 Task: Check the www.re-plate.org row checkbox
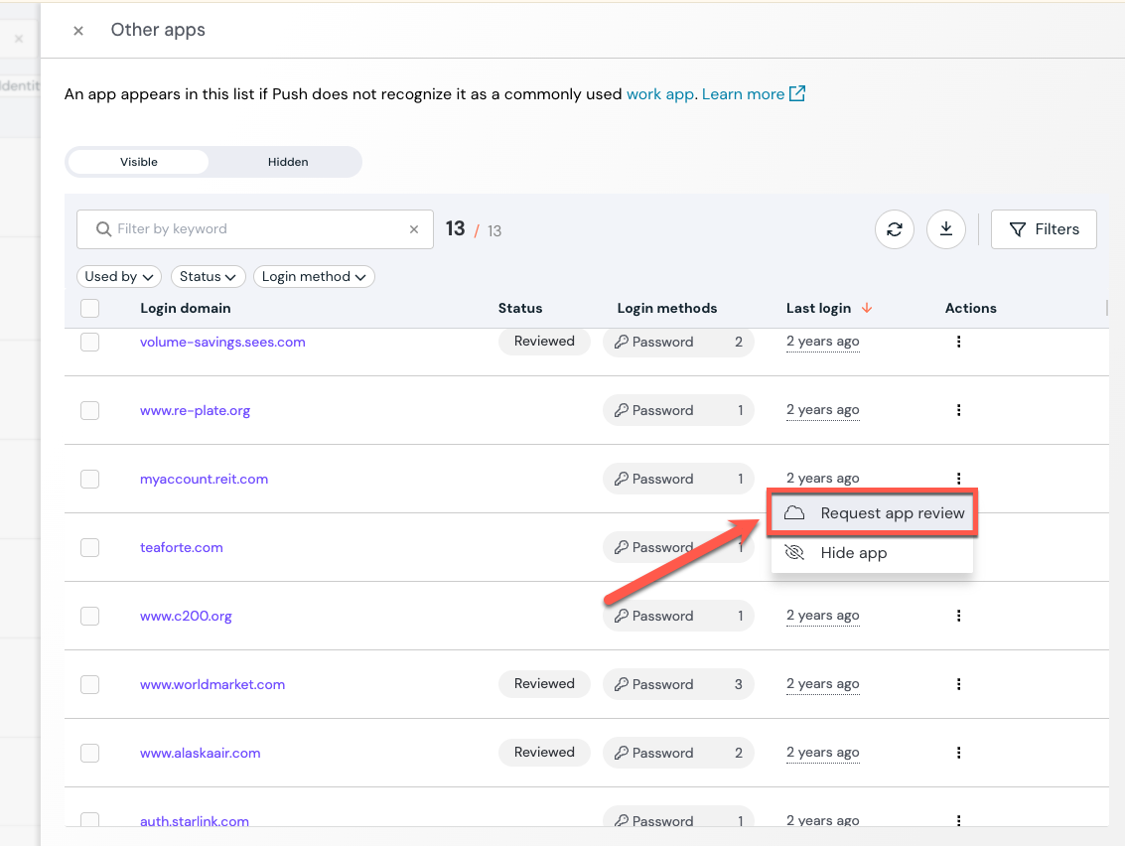pyautogui.click(x=89, y=410)
